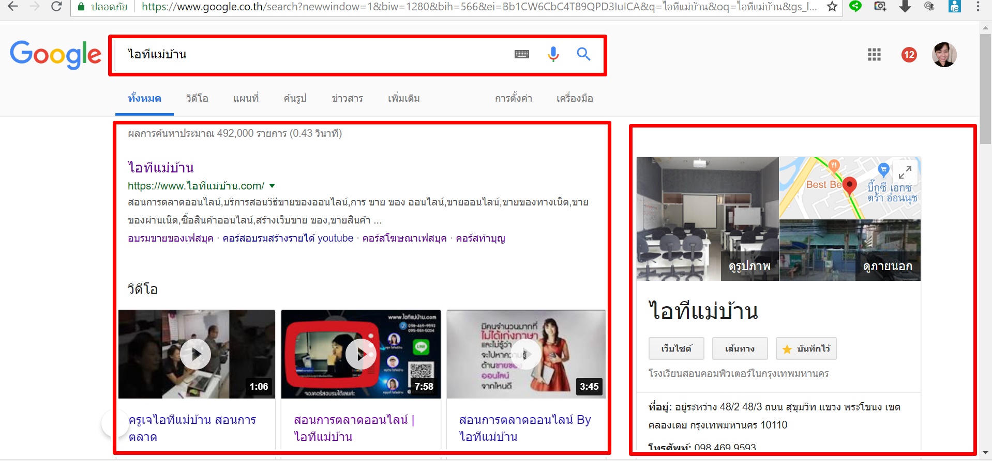Click the blue extension icon near the Chrome menu
This screenshot has height=461, width=992.
point(955,6)
